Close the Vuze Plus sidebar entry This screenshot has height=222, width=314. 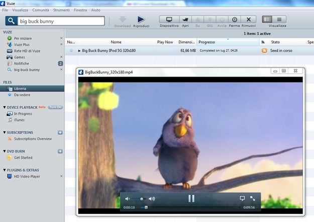click(61, 44)
